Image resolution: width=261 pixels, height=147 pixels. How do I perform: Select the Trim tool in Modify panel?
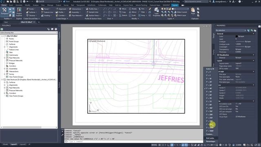click(x=142, y=9)
